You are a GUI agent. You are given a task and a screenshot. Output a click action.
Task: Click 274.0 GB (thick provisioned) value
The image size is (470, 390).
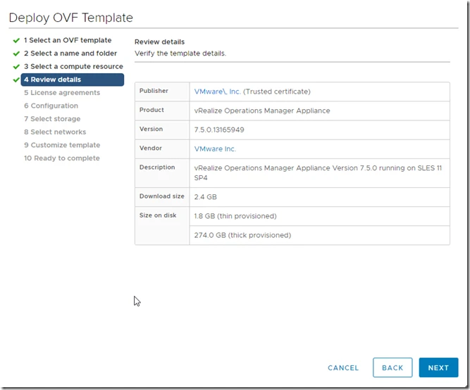point(242,235)
